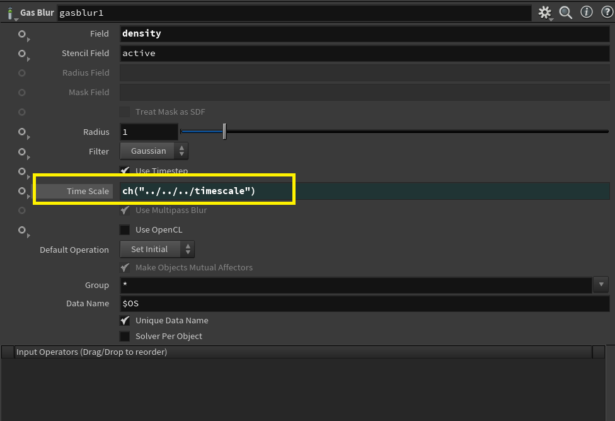The width and height of the screenshot is (615, 421).
Task: Open the action menu beside Use Timestep
Action: tap(23, 172)
